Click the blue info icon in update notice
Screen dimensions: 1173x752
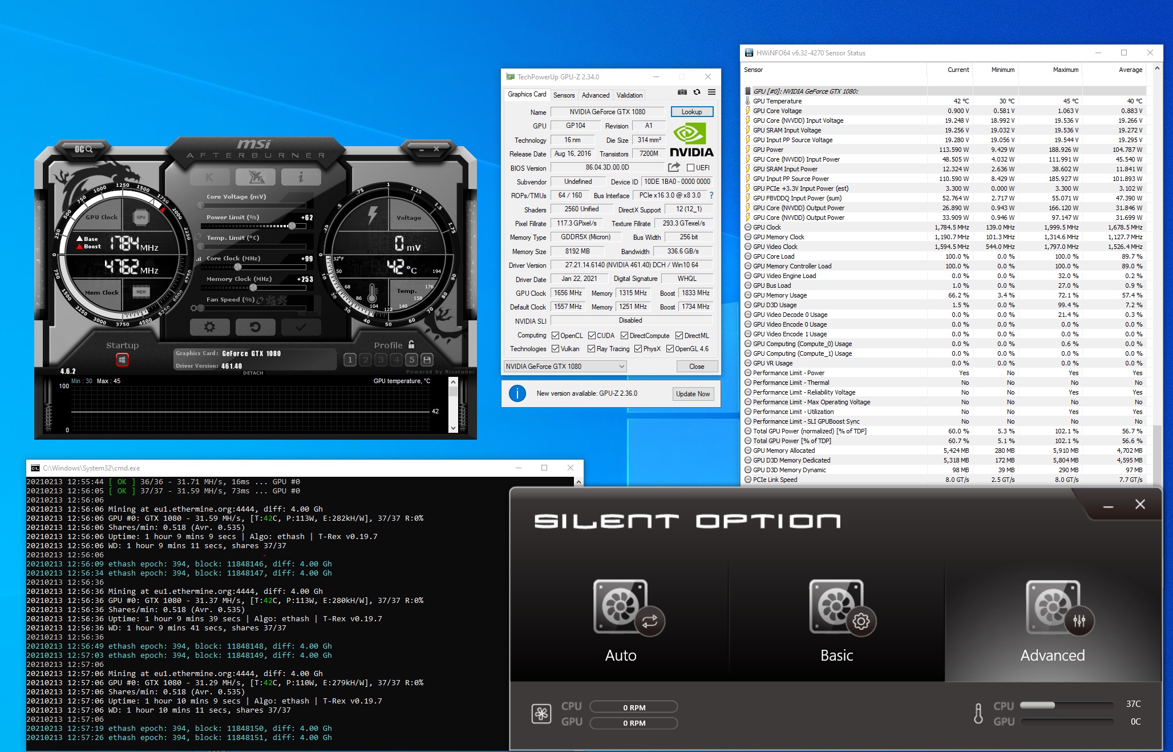click(517, 393)
